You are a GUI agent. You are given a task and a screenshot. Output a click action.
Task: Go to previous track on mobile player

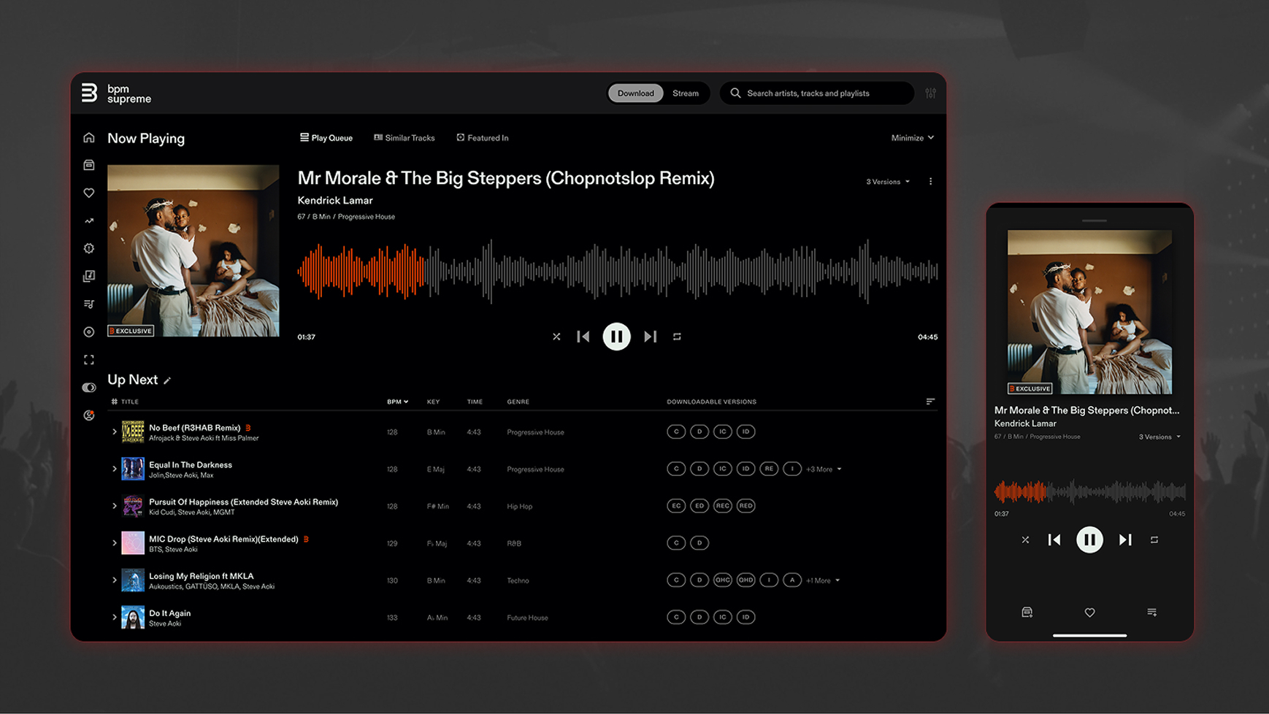pos(1054,540)
